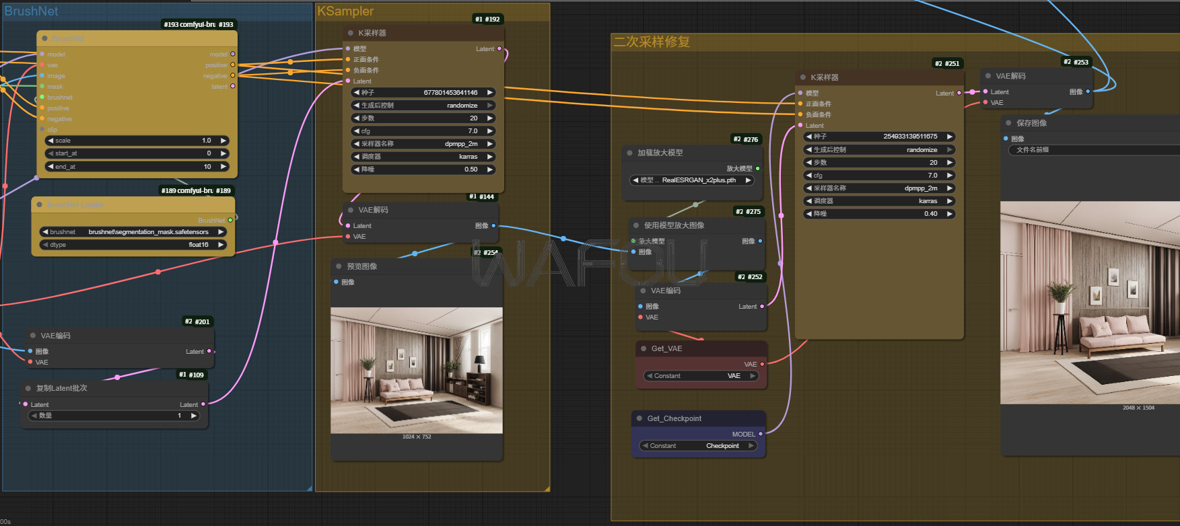Viewport: 1180px width, 526px height.
Task: Open 调度器 karras dropdown in node #251
Action: pos(879,201)
